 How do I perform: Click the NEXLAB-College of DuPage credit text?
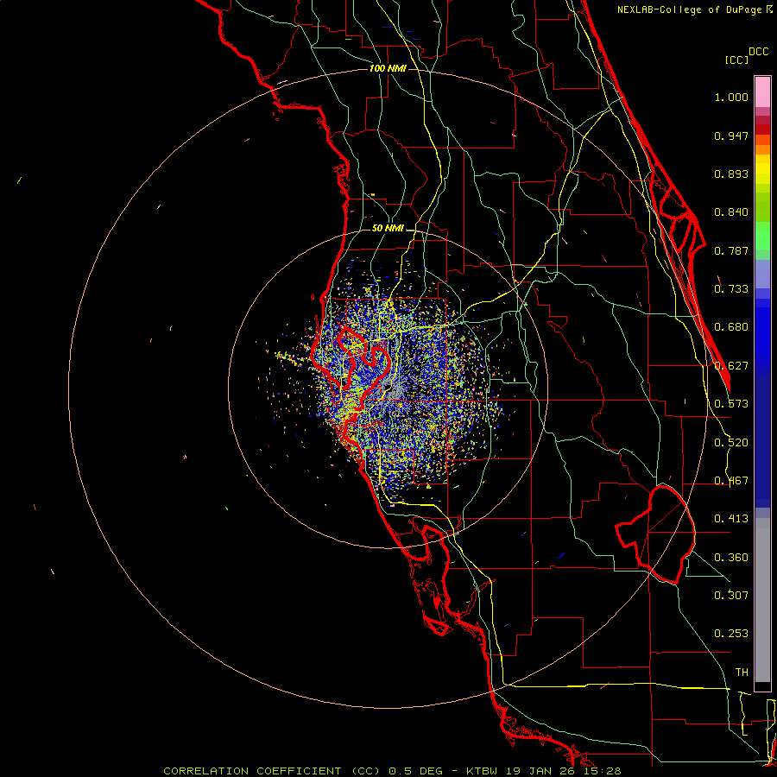[695, 9]
